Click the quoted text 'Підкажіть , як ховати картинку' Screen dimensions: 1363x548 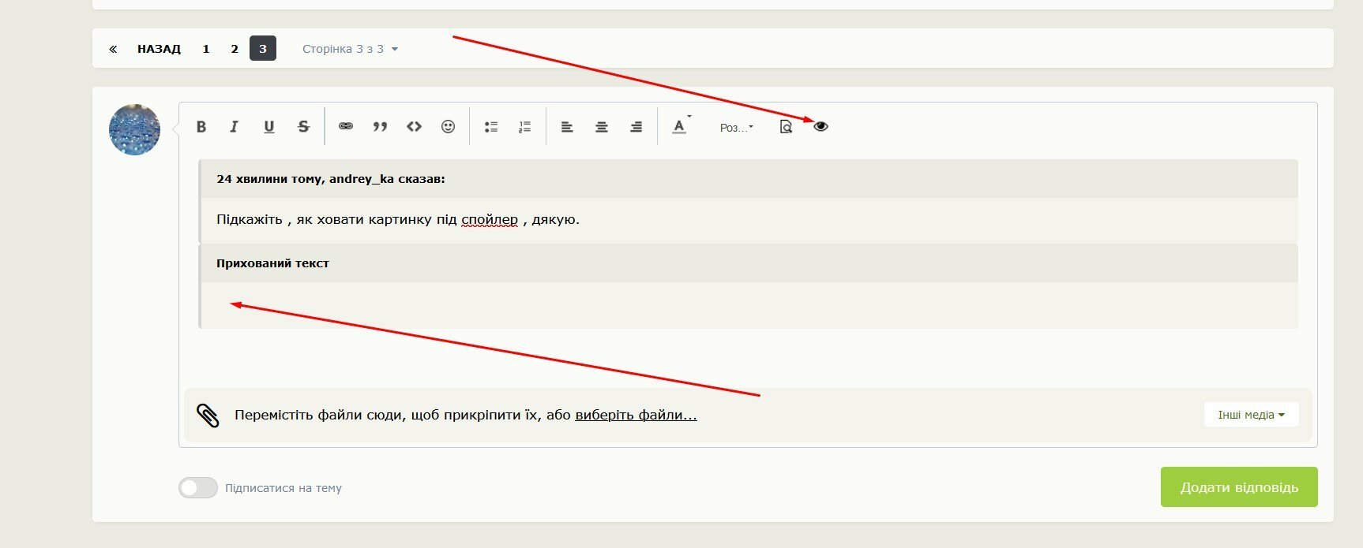pos(325,219)
